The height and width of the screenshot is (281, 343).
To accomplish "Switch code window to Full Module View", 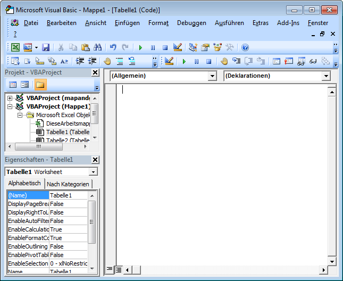I will point(119,270).
